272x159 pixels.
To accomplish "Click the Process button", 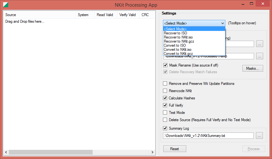I will click(254, 149).
